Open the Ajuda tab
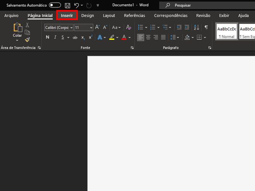The image size is (255, 191). 243,15
